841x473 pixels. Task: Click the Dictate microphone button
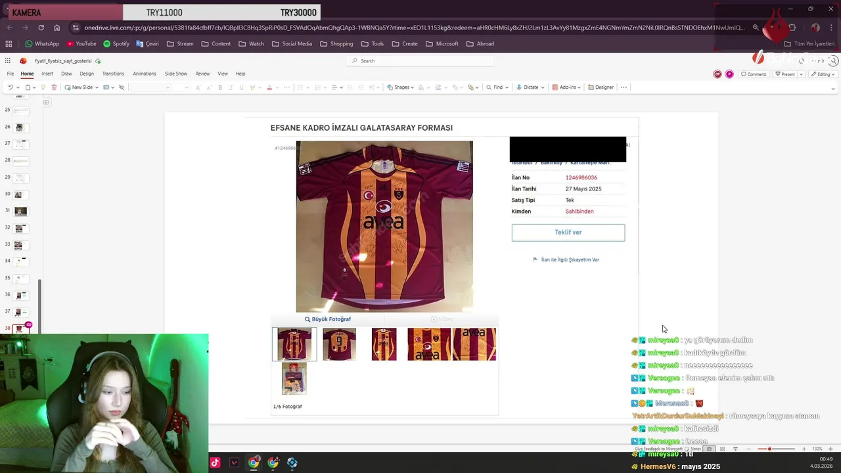click(530, 87)
